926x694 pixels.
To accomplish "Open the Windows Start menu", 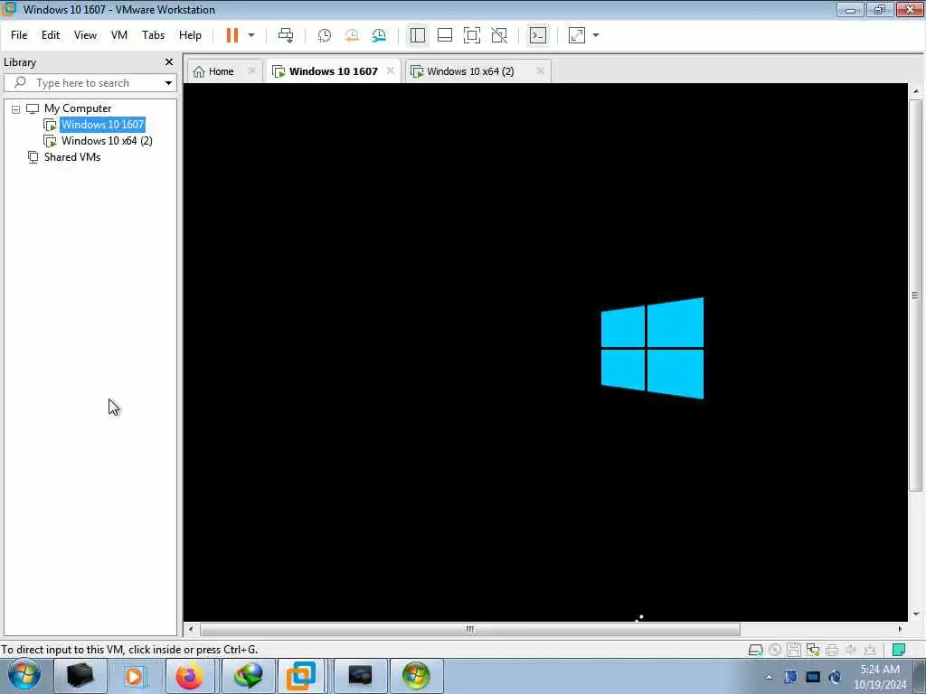I will 24,675.
